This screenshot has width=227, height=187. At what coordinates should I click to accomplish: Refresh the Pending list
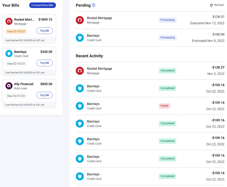pyautogui.click(x=217, y=5)
